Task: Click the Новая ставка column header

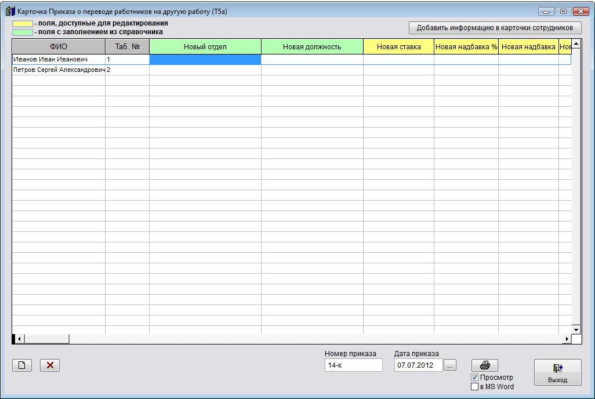Action: pos(398,47)
